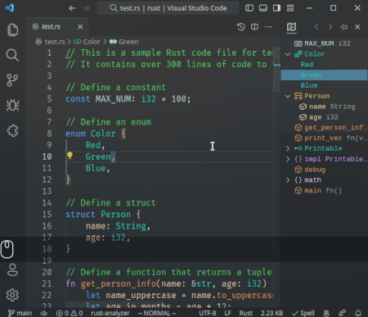
Task: Select print_vec function in outline
Action: click(x=324, y=138)
